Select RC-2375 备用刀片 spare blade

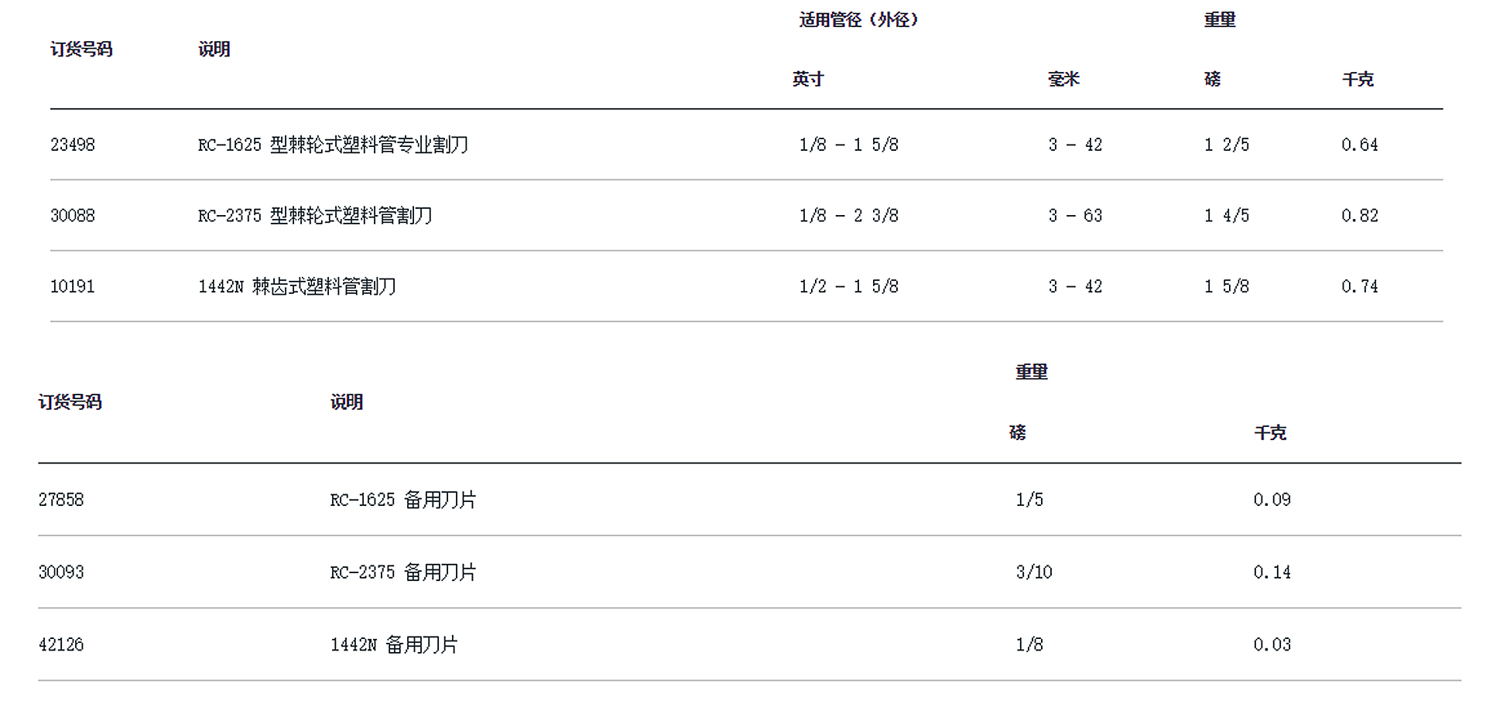point(403,572)
